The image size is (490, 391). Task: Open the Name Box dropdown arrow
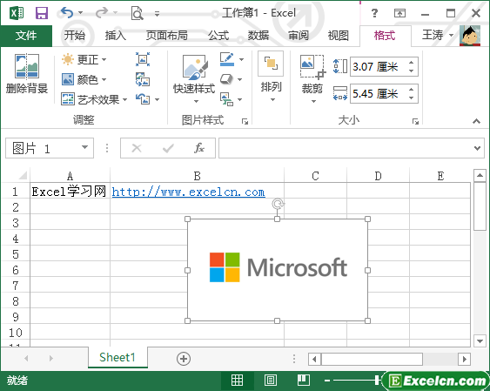coord(84,147)
